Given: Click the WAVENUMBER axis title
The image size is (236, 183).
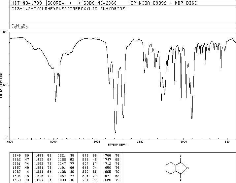Looking at the screenshot, I should 118,145.
